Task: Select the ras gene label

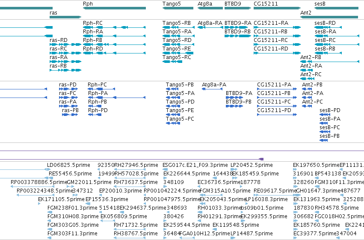Action: pos(53,13)
